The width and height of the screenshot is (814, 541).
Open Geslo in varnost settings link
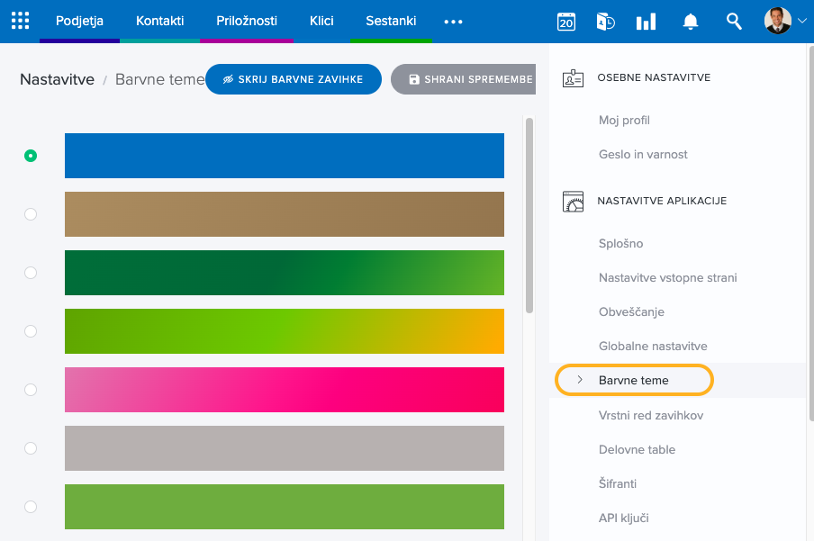point(643,154)
